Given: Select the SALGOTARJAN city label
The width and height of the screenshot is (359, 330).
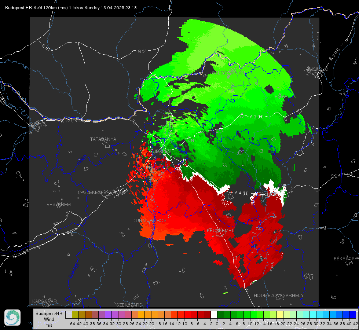Looking at the screenshot, I should [228, 73].
